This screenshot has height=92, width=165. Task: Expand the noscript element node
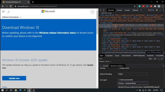(x=102, y=37)
